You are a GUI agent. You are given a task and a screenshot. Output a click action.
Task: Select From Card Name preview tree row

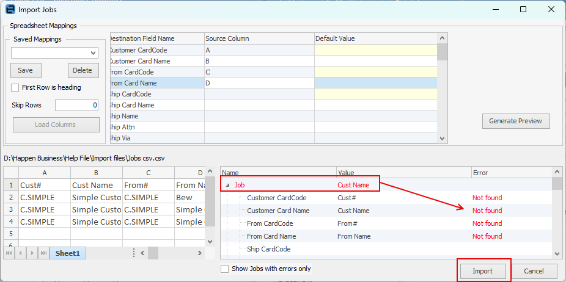(386, 236)
